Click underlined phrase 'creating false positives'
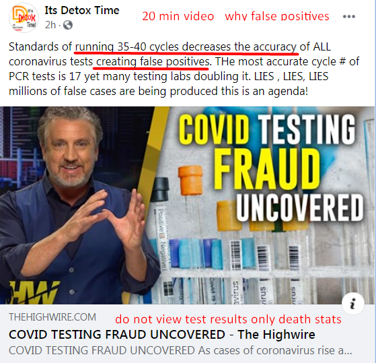This screenshot has width=376, height=363. pos(153,62)
